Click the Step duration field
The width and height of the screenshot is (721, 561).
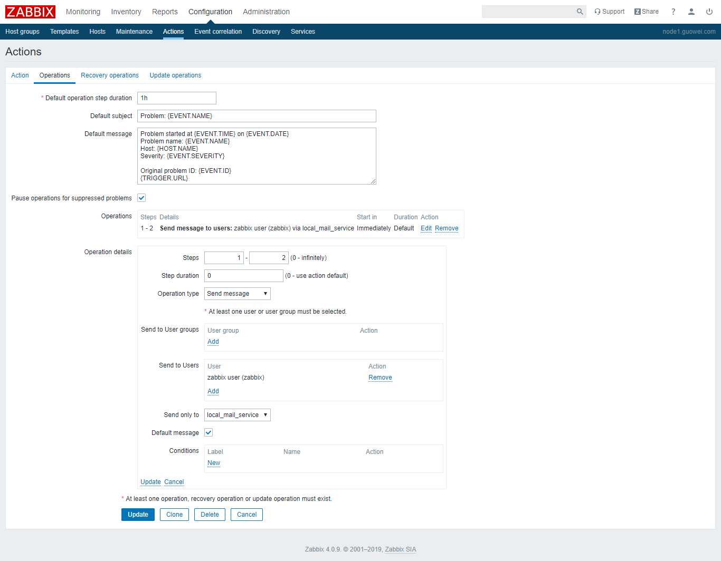(x=244, y=276)
